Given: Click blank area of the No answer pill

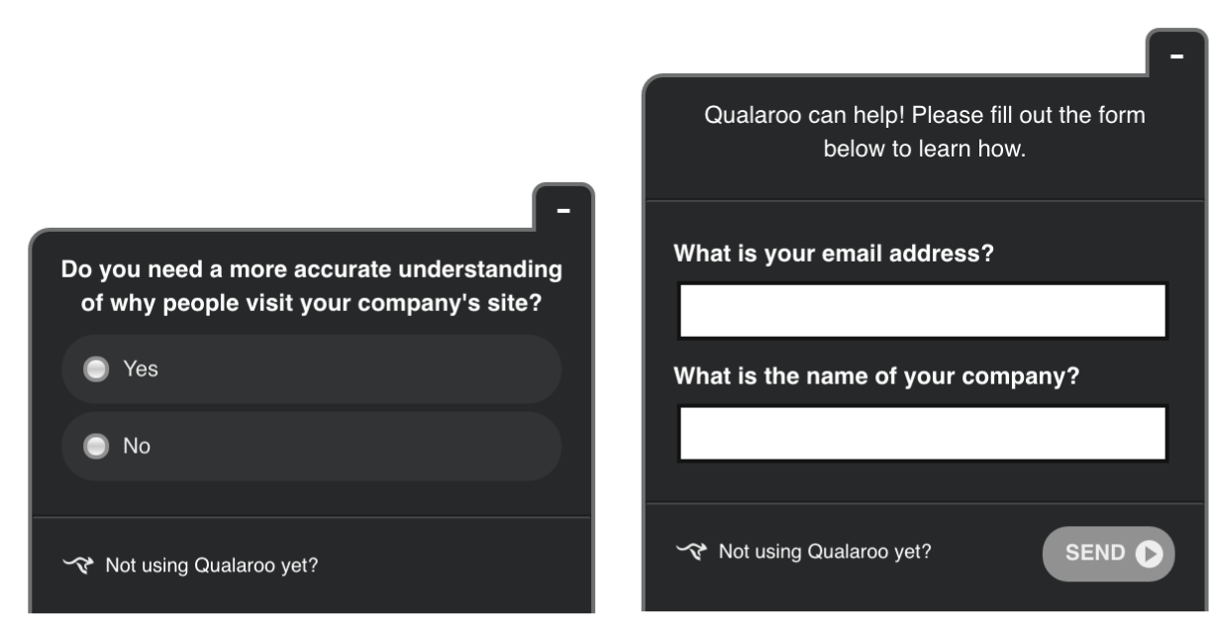Looking at the screenshot, I should (356, 447).
